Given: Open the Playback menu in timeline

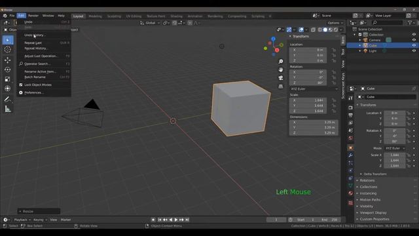Looking at the screenshot, I should pos(22,220).
